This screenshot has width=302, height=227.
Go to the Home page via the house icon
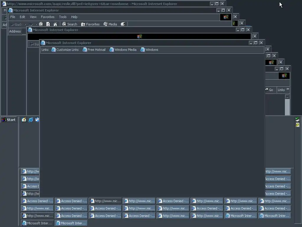click(x=55, y=24)
